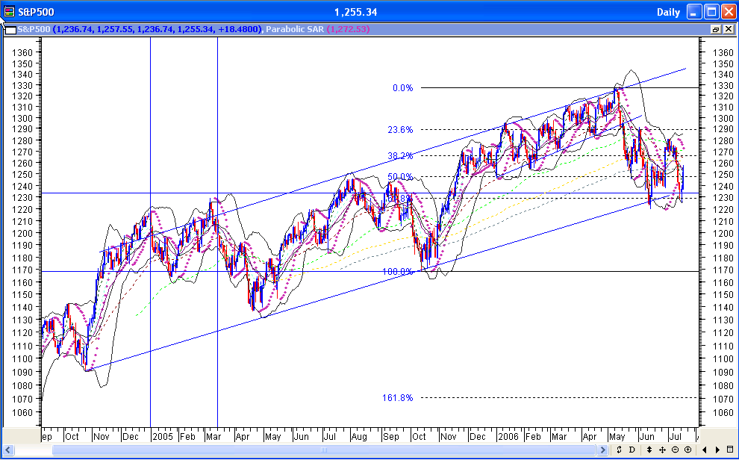Open the chart options list icon
The image size is (739, 460).
pyautogui.click(x=729, y=450)
